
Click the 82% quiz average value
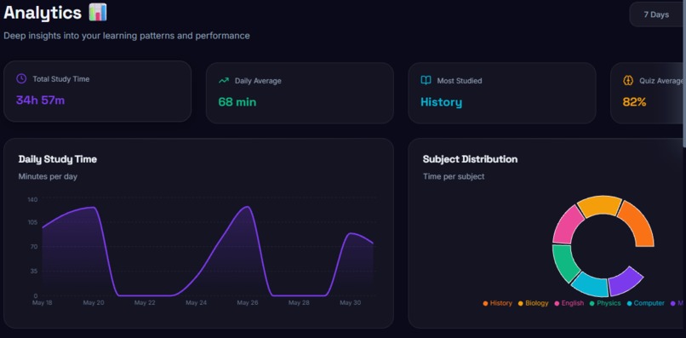[x=634, y=102]
